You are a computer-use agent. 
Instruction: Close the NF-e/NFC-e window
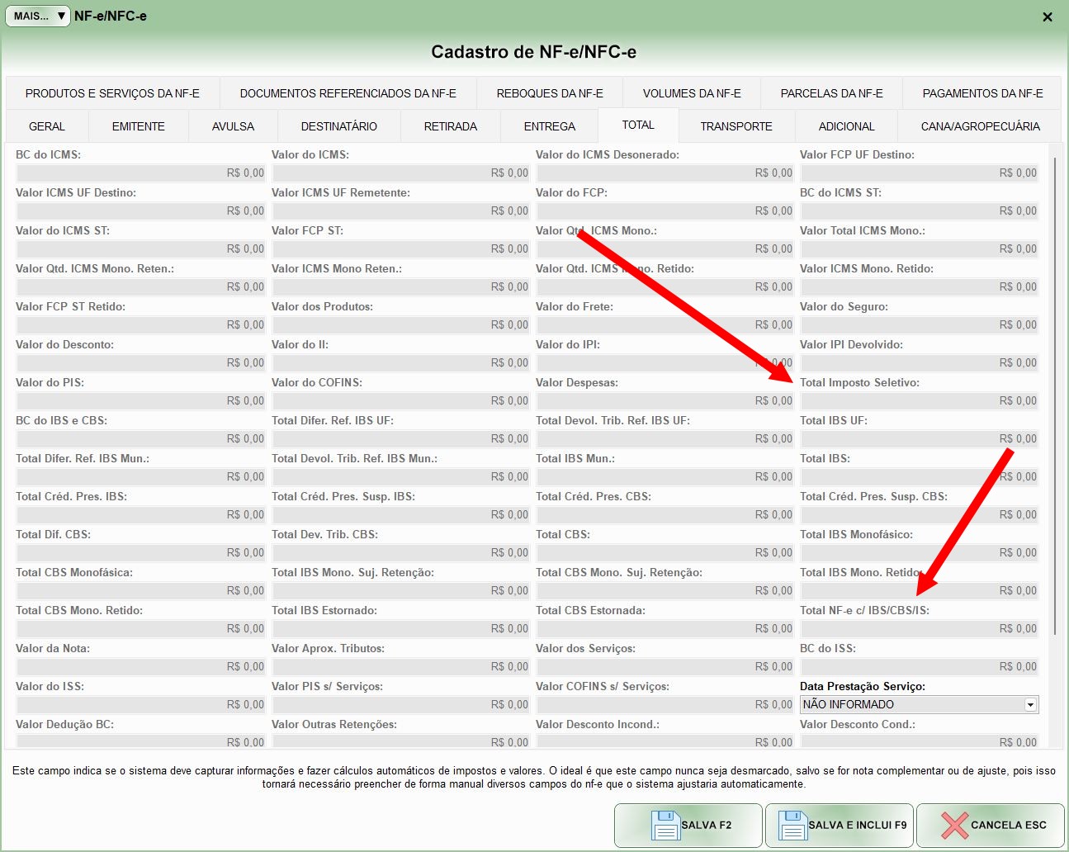1048,17
